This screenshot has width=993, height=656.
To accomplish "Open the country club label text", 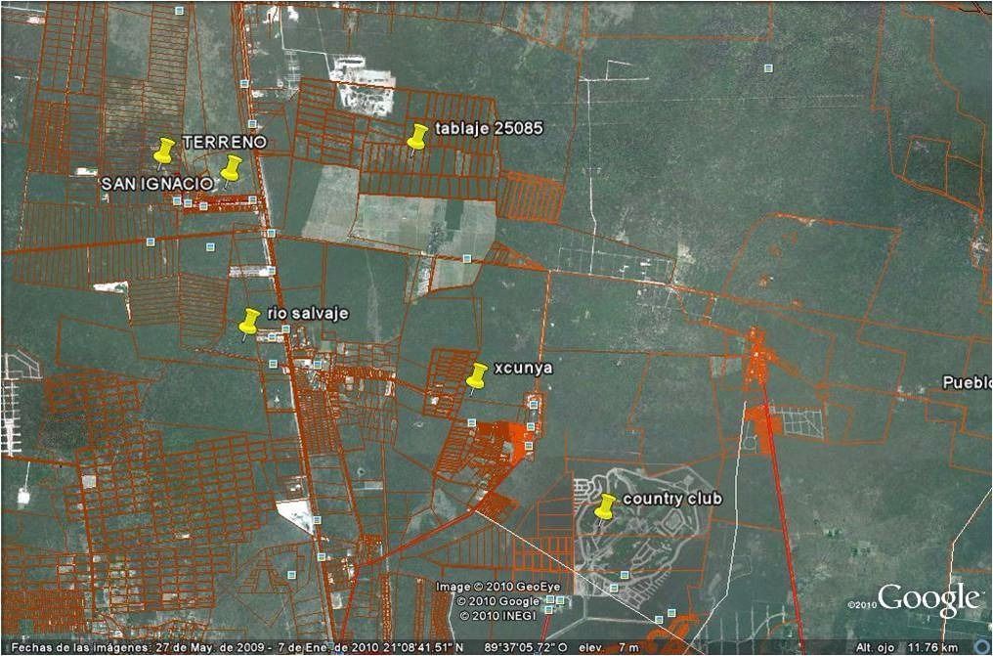I will (x=672, y=500).
